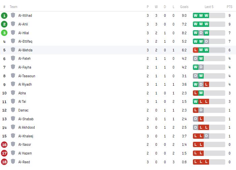Click the Last 5 column header

pos(209,7)
